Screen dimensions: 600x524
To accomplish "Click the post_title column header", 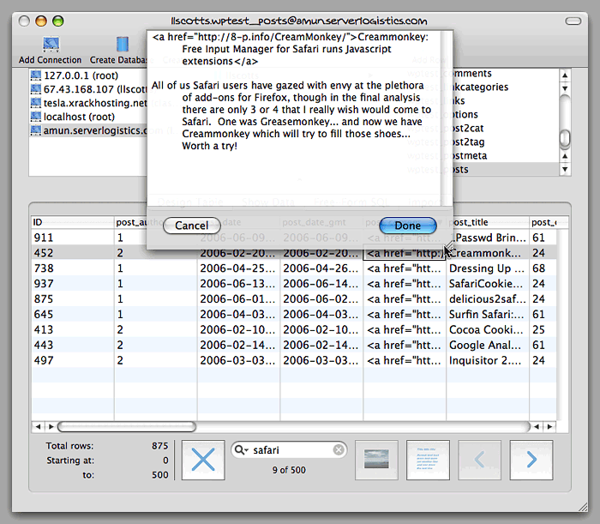I will (x=488, y=222).
